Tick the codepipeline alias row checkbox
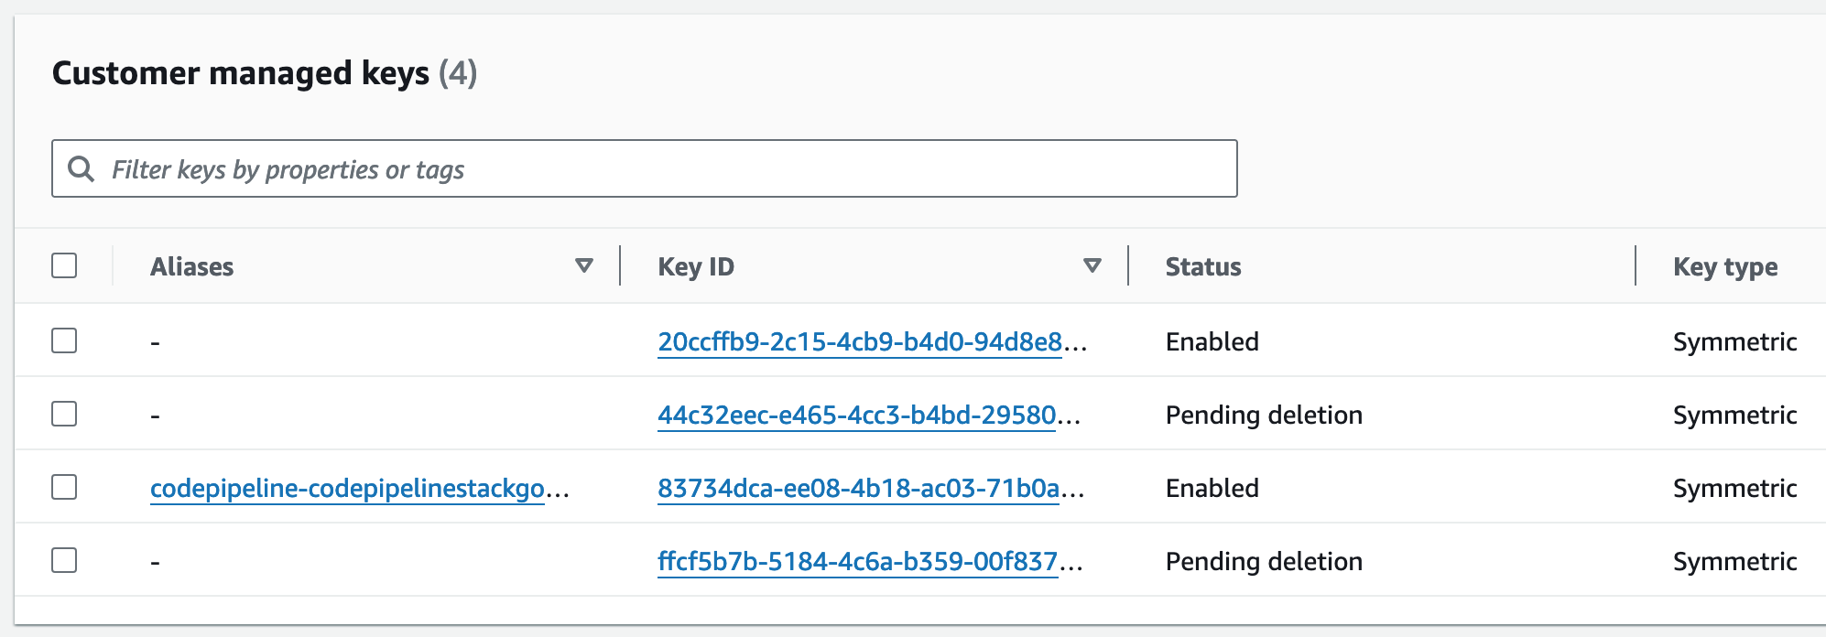This screenshot has height=637, width=1826. tap(64, 487)
